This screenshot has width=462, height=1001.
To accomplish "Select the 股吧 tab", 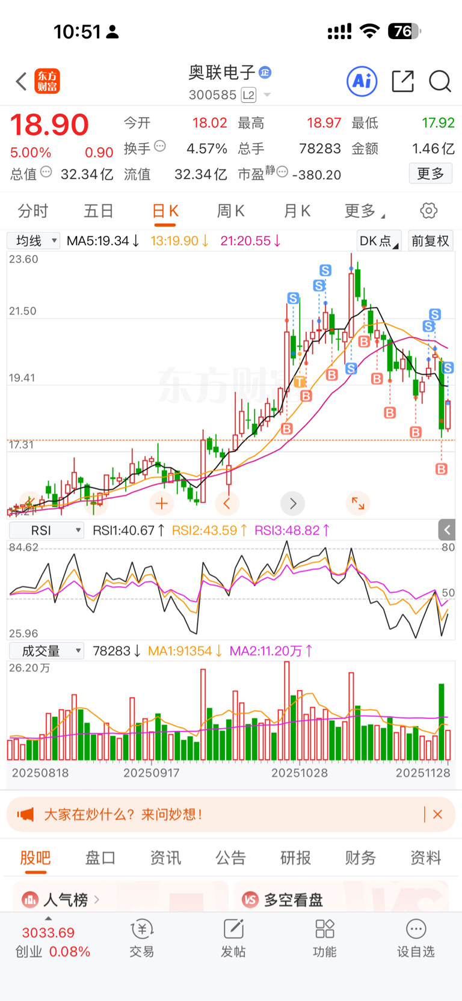I will click(x=35, y=858).
